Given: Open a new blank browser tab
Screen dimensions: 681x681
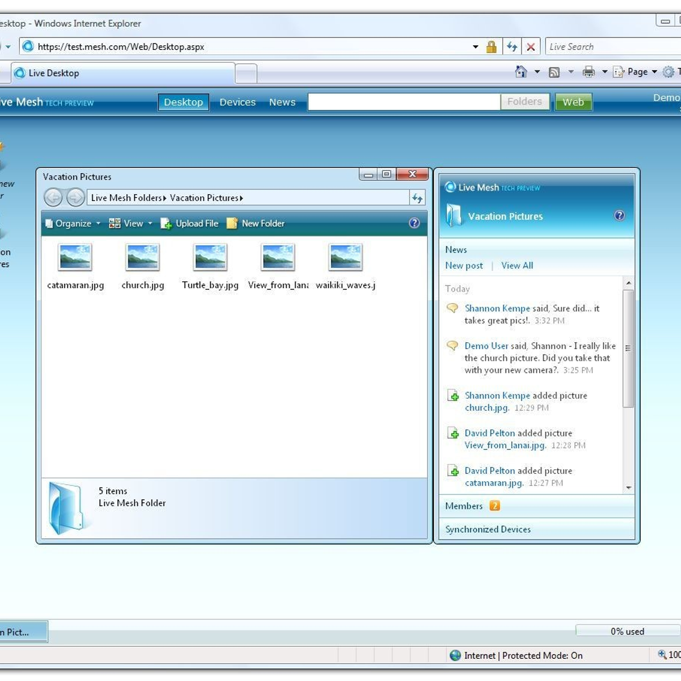Looking at the screenshot, I should 246,74.
